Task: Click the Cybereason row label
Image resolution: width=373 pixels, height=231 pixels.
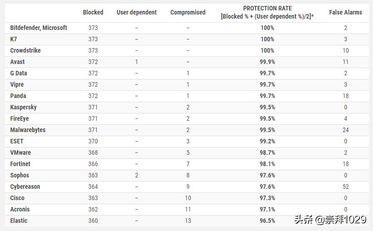Action: pos(25,187)
